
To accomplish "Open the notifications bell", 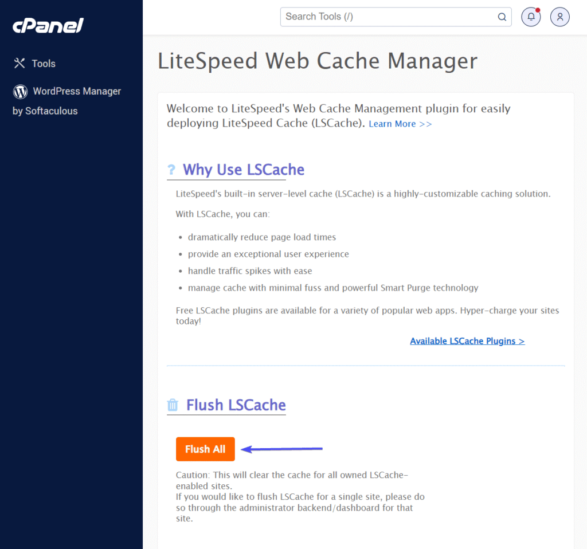I will click(531, 17).
